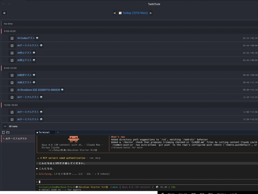Screen dimensions: 258x194
Task: Open the folder icon in AI runs panel
Action: (x=8, y=132)
